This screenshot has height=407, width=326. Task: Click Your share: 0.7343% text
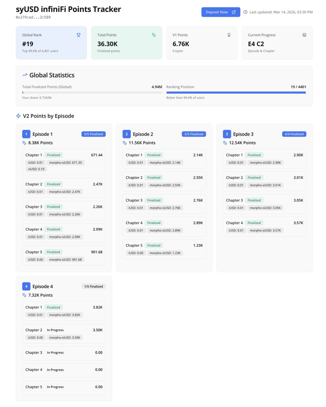[x=37, y=98]
